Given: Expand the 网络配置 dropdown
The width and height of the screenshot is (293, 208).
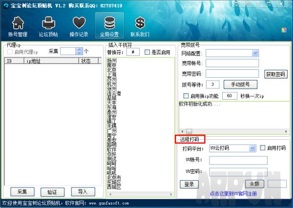Looking at the screenshot, I should click(x=255, y=53).
